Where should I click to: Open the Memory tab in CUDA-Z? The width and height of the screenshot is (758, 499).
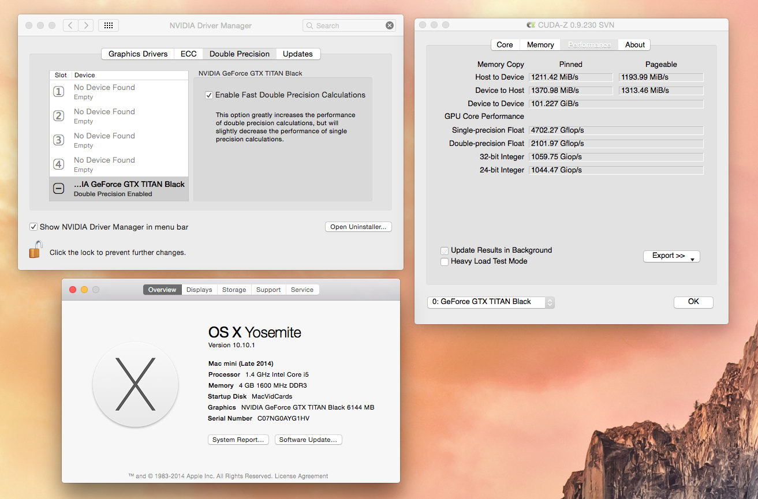540,44
